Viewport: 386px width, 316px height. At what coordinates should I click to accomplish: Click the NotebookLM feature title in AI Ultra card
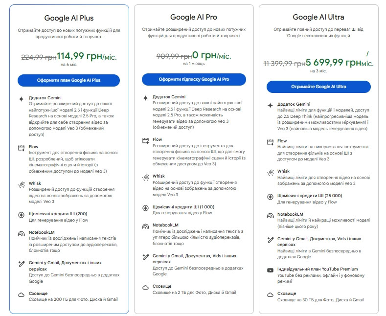pos(291,215)
